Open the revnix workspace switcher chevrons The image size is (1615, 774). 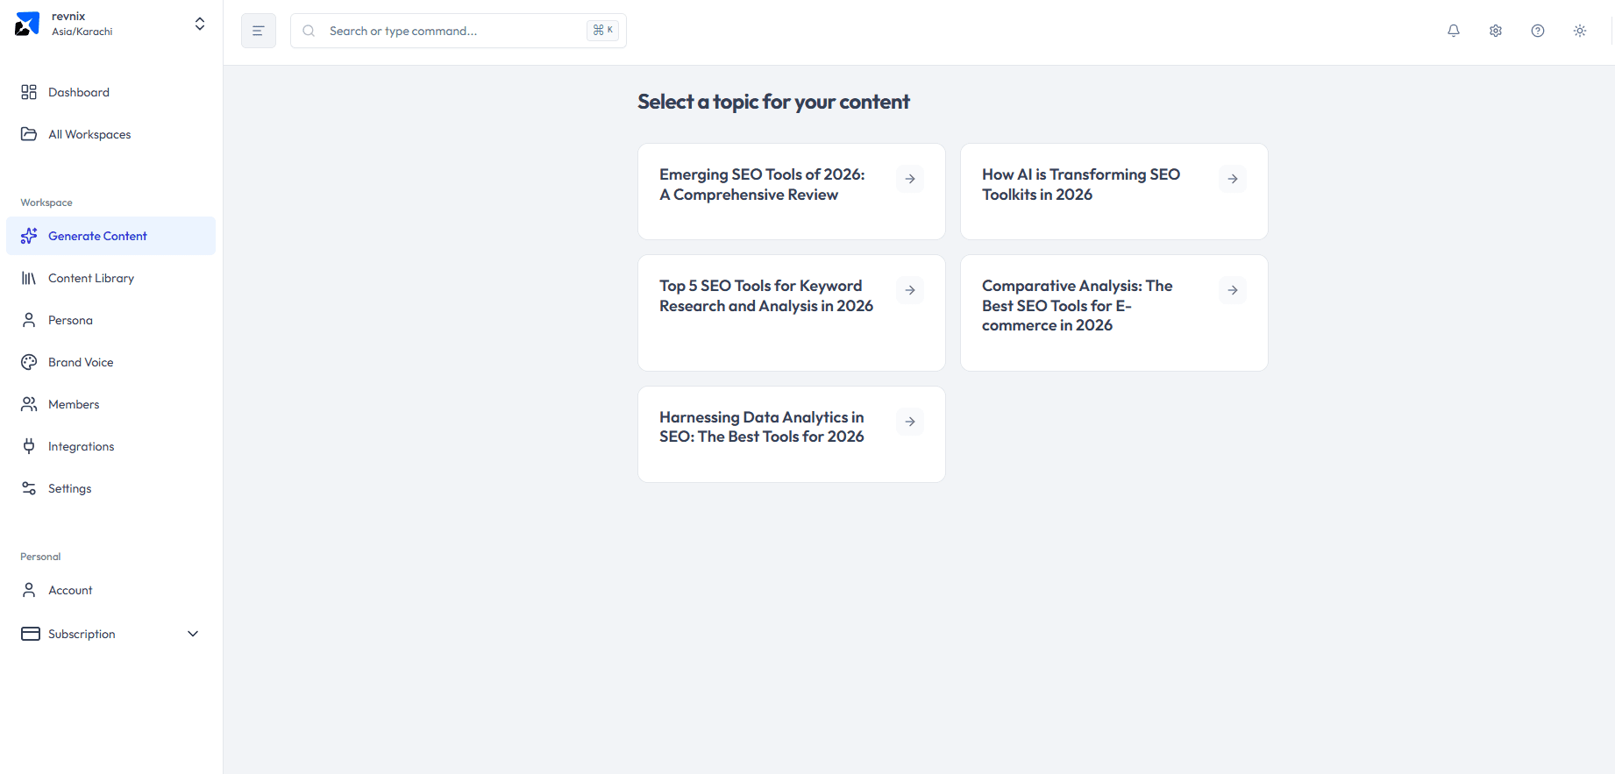(x=200, y=24)
